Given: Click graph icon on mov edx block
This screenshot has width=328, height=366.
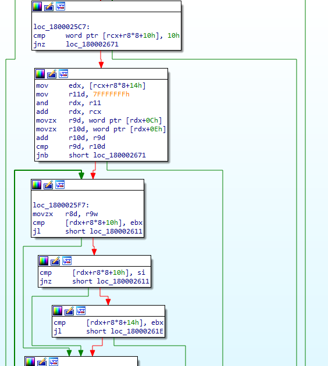Looking at the screenshot, I should pyautogui.click(x=63, y=74).
